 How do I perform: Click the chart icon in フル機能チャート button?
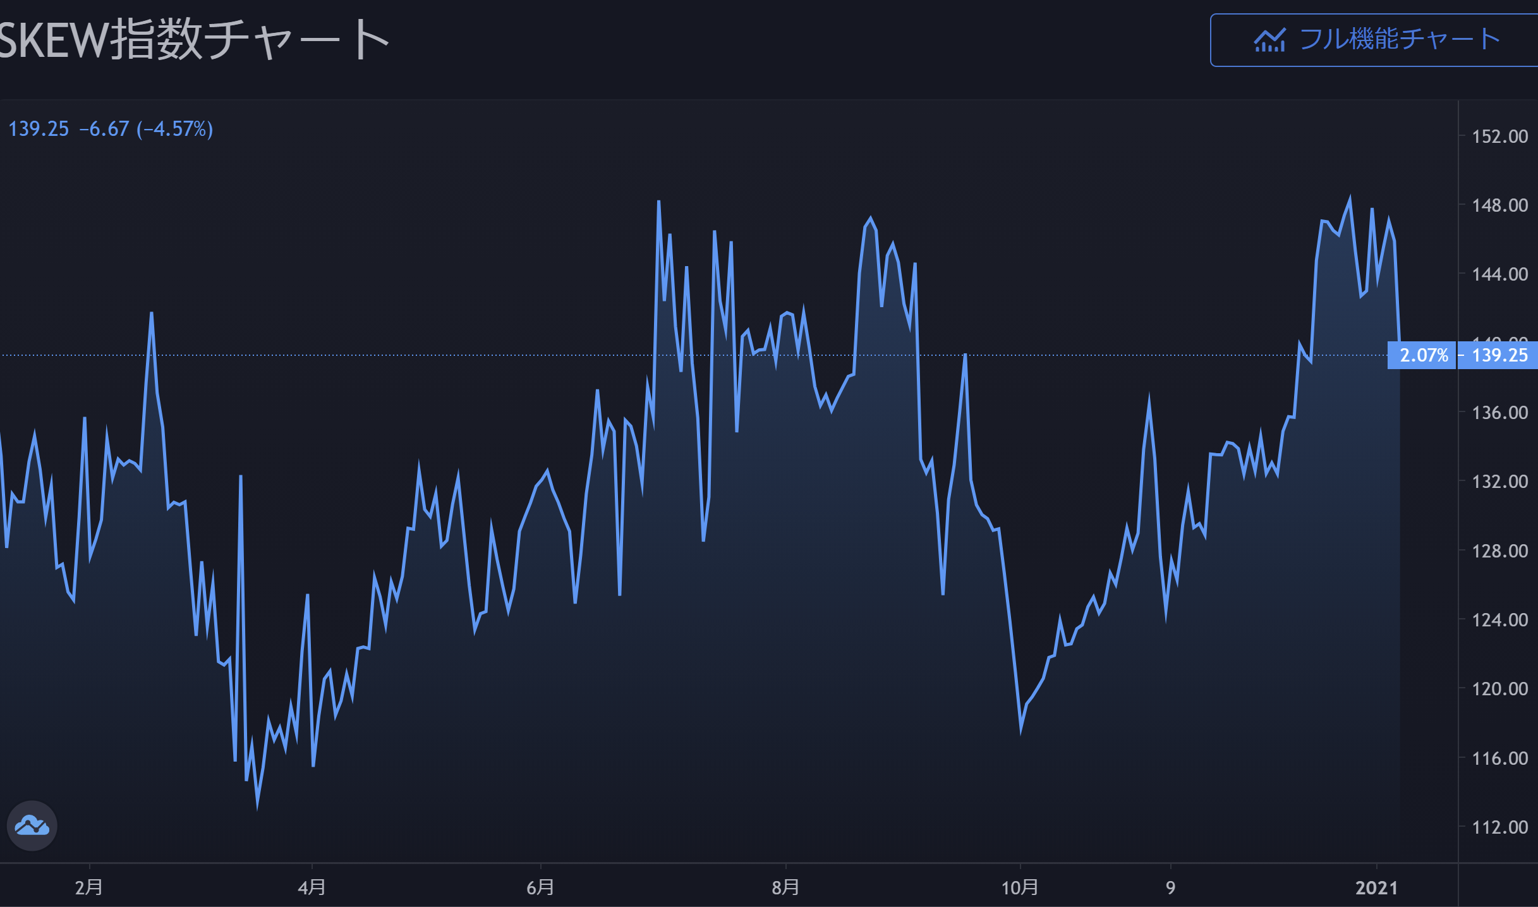point(1269,40)
